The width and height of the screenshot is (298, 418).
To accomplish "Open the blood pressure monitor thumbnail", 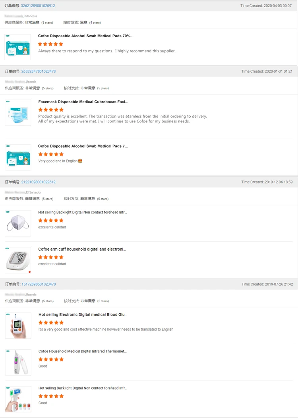I will tap(18, 260).
